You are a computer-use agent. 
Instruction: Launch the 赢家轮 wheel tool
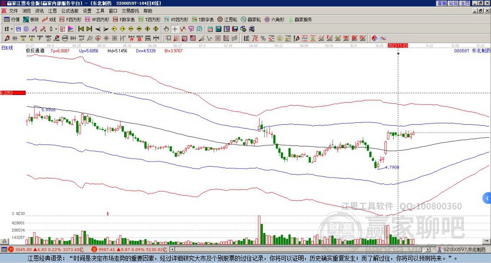pos(251,19)
